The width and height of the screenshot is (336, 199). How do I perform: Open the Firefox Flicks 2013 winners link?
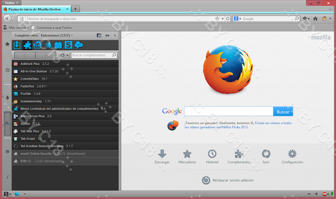(x=238, y=125)
